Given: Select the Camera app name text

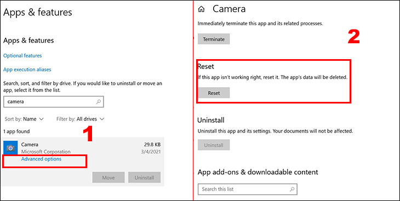Looking at the screenshot, I should click(30, 145).
